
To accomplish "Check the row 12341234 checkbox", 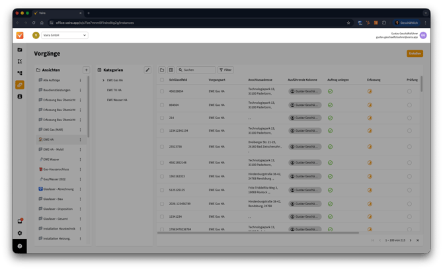I will (x=162, y=216).
